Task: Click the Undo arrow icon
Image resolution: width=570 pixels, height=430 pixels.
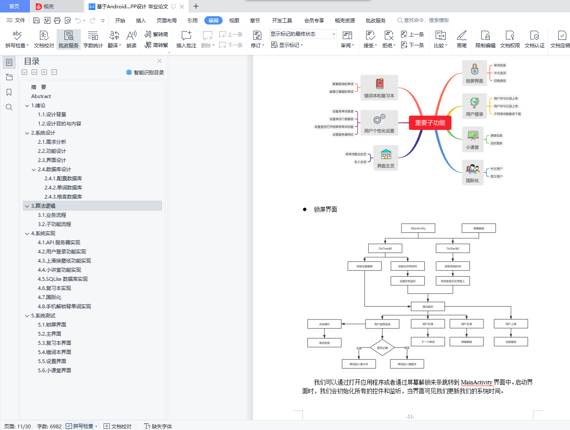Action: [78, 20]
